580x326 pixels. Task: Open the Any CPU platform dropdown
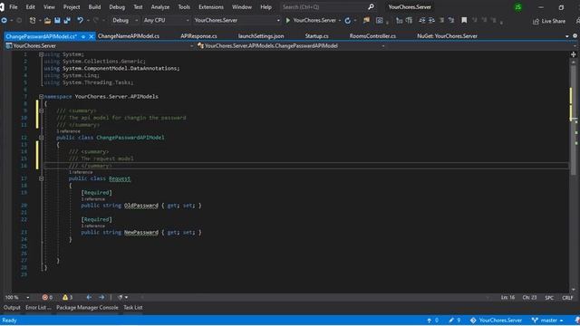point(166,20)
